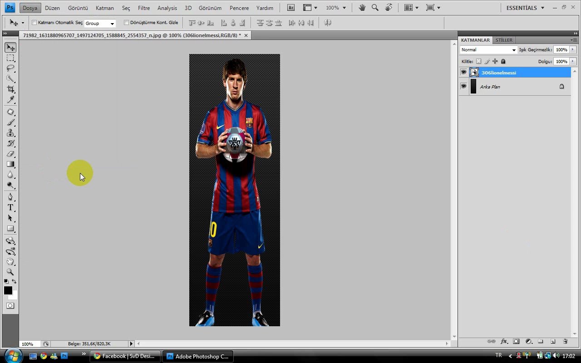Select the Magic Wand tool
581x363 pixels.
10,79
